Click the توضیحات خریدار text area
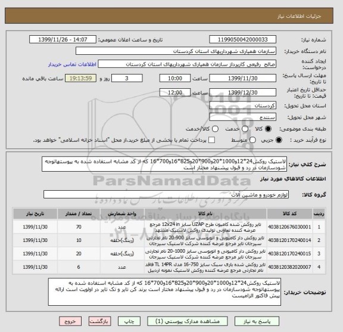The height and width of the screenshot is (332, 343). coord(164,292)
